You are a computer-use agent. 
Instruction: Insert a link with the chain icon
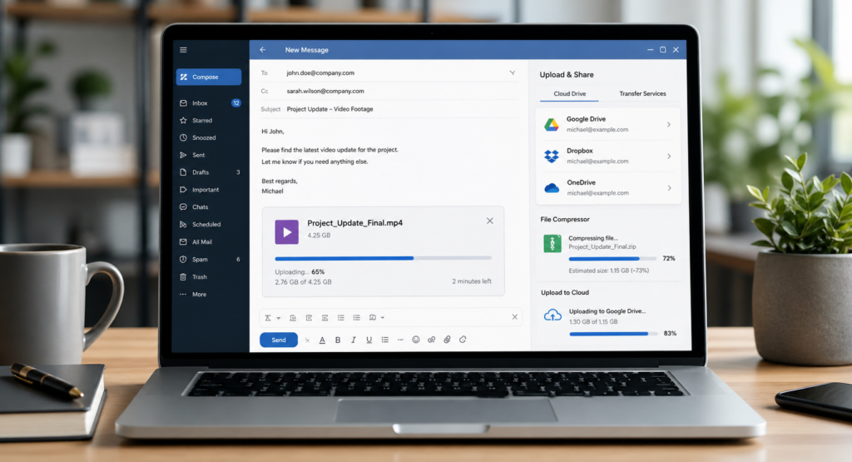[432, 340]
